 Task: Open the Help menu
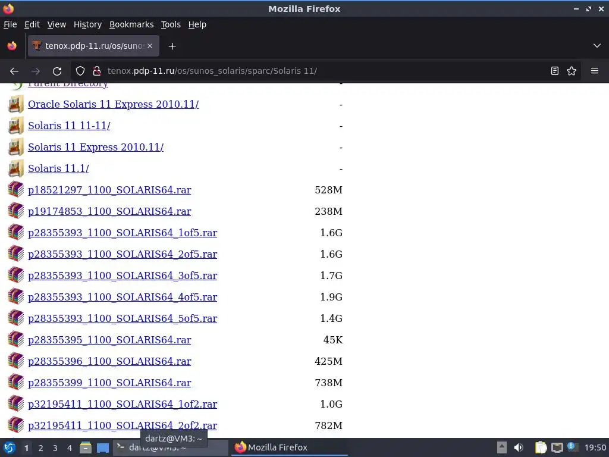197,24
